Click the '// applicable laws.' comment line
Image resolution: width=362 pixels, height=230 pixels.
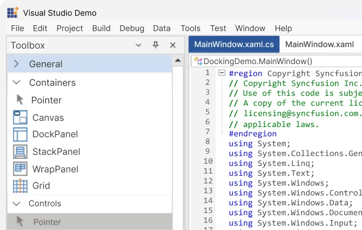[274, 124]
